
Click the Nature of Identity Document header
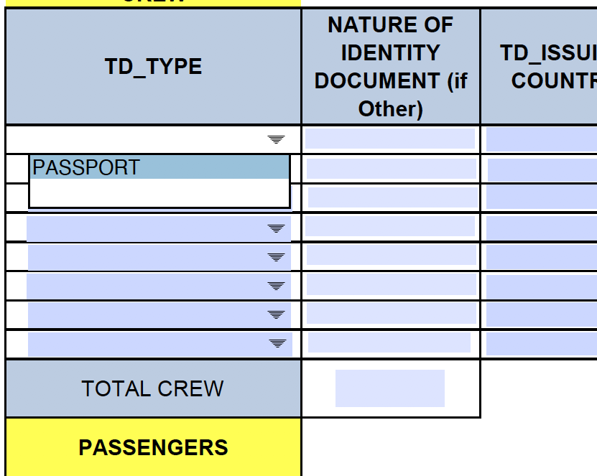point(390,67)
